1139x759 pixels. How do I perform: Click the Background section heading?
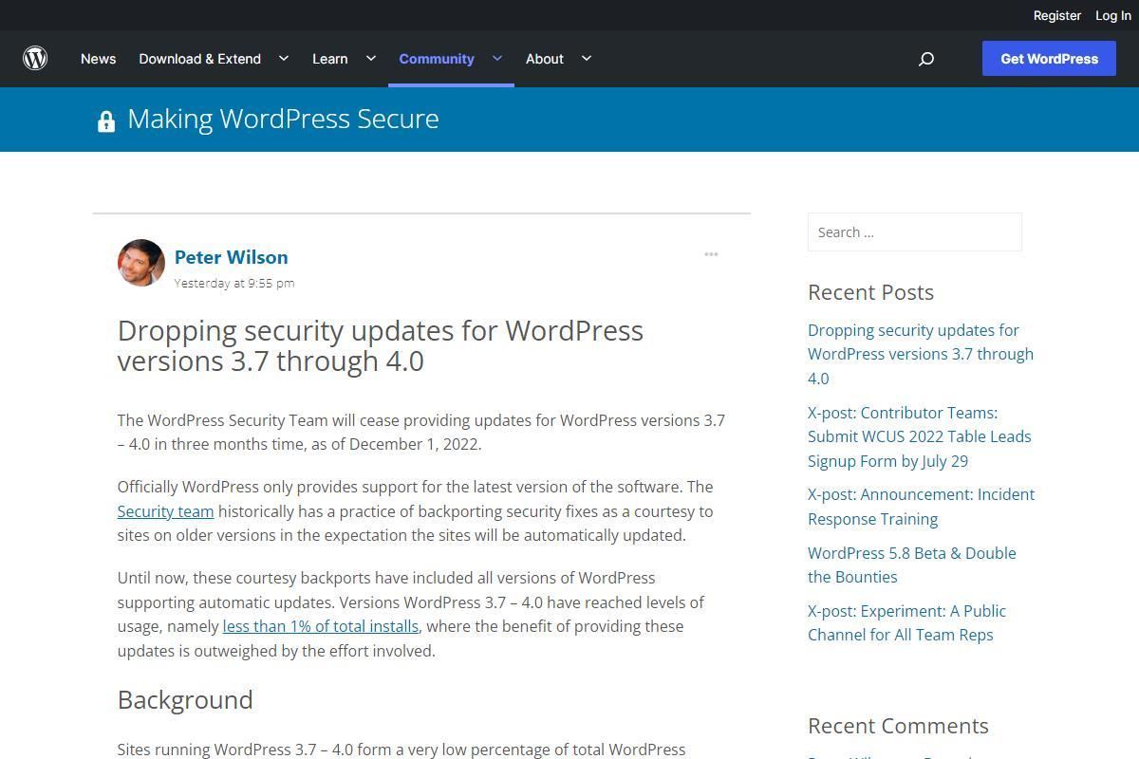[185, 700]
